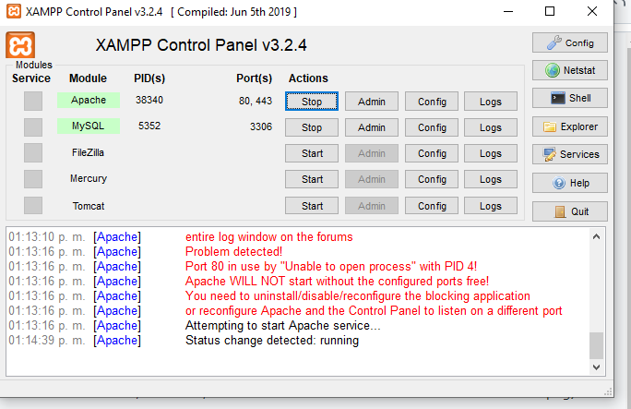631x409 pixels.
Task: Click 'Apache WILL NOT start' log message
Action: click(338, 281)
